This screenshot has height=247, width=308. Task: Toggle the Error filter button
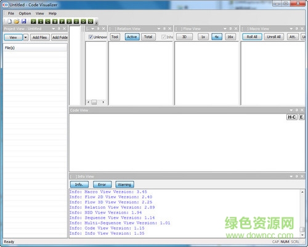(x=102, y=185)
